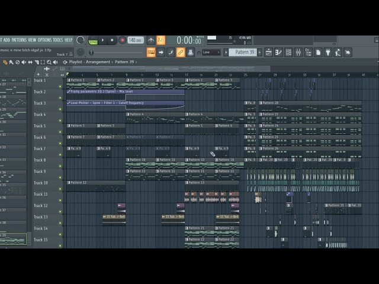Toggle the Song/Pattern mode button
This screenshot has width=379, height=284.
pos(93,40)
